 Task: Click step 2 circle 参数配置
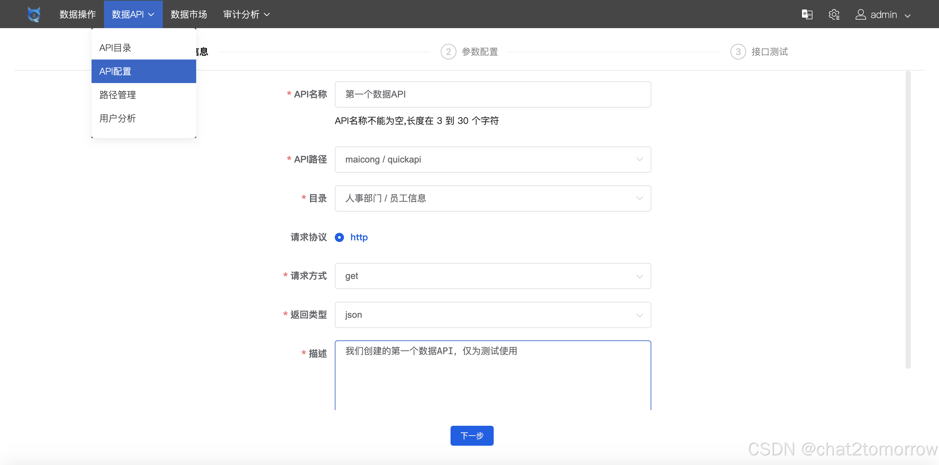coord(448,52)
